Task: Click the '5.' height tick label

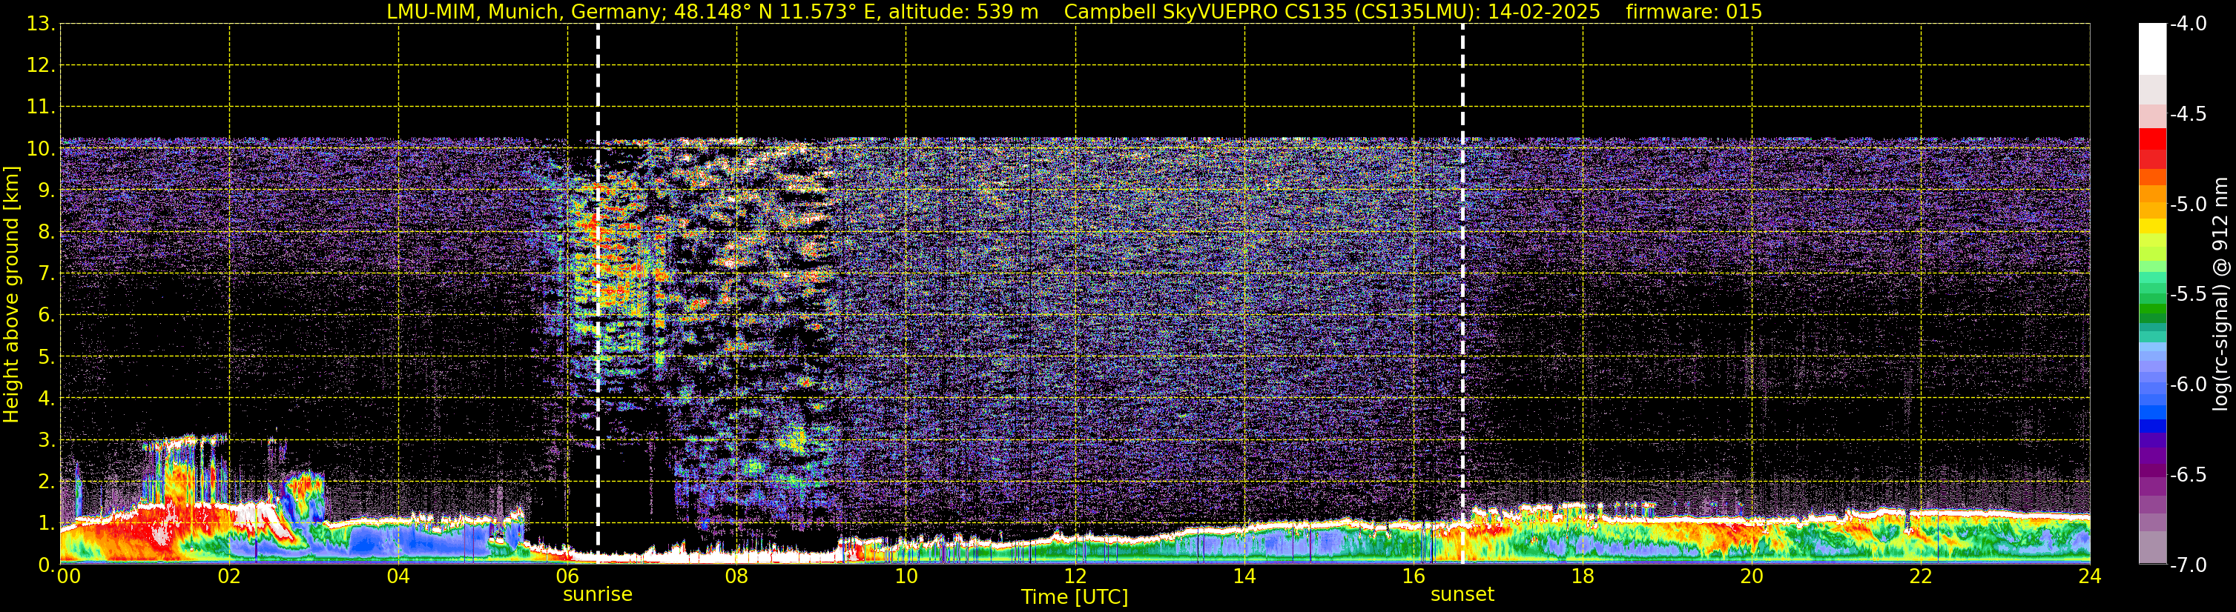Action: 46,357
